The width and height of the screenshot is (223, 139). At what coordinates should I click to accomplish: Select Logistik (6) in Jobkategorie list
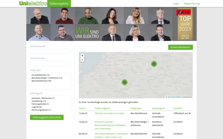(36, 107)
